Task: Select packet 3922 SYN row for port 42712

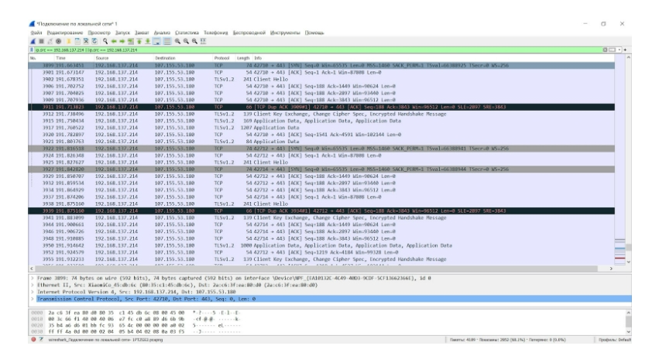Action: [x=321, y=149]
